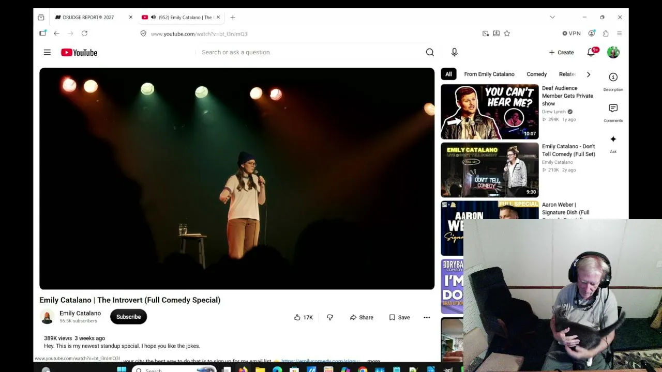Screen dimensions: 662x372
Task: Open the browser account profile icon
Action: click(592, 34)
